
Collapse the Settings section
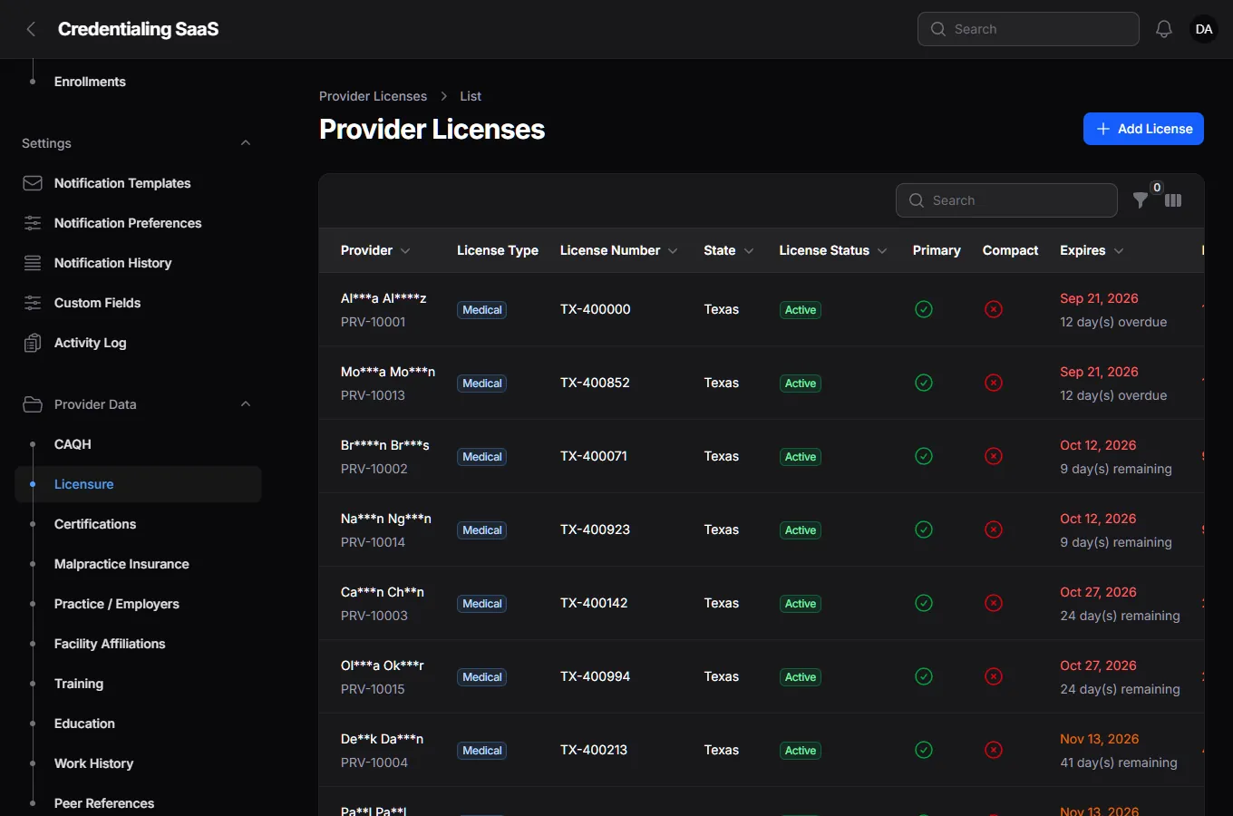coord(246,143)
